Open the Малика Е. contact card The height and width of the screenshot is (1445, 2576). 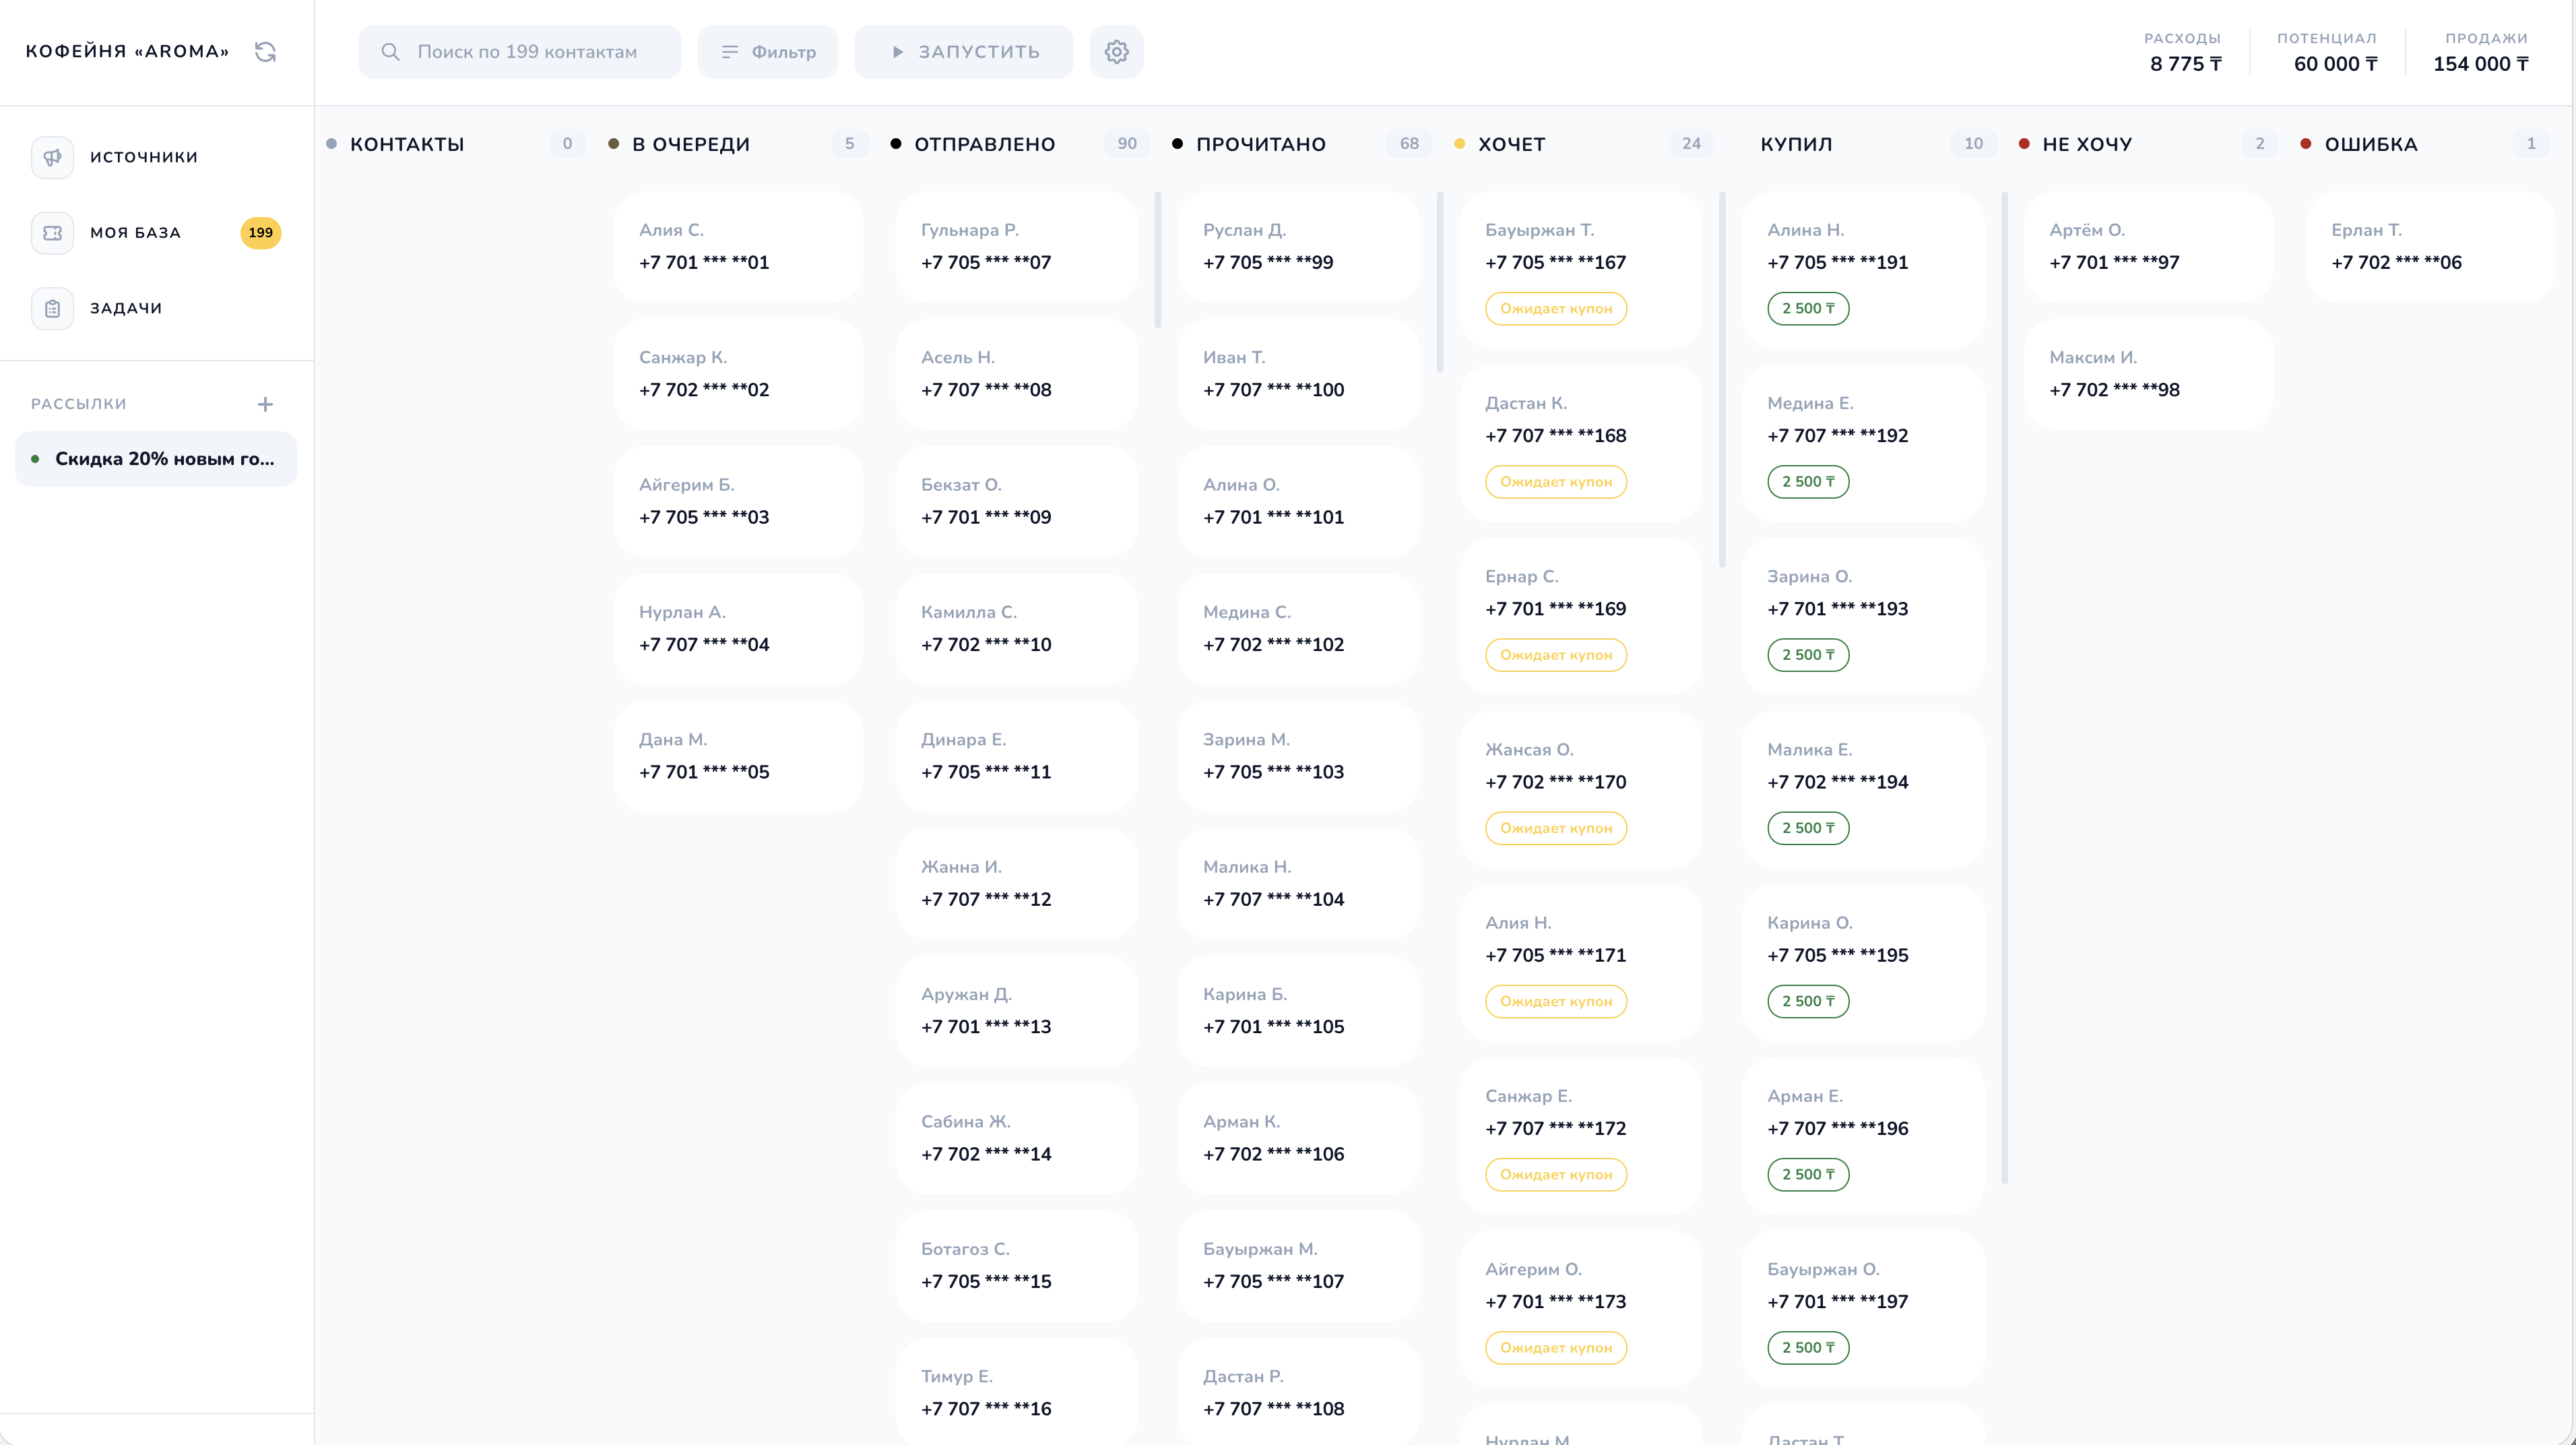(1863, 789)
